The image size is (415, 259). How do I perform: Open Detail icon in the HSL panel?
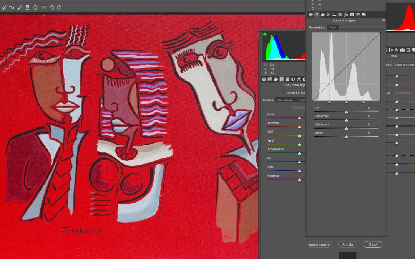click(276, 79)
